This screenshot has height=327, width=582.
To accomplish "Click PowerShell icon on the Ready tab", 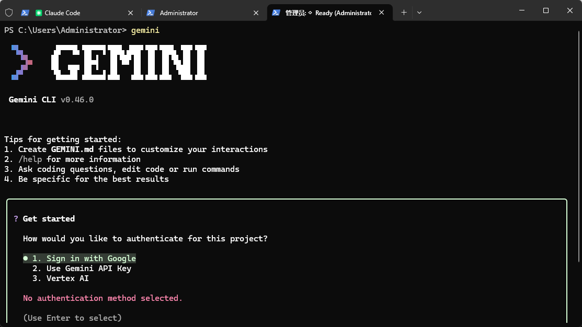I will (276, 13).
